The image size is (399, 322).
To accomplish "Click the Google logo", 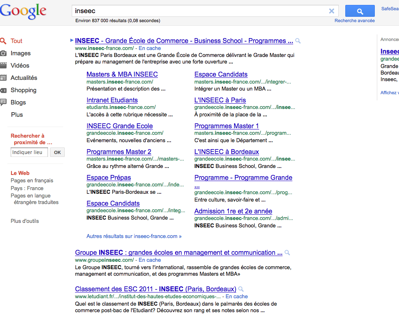I will [x=23, y=11].
